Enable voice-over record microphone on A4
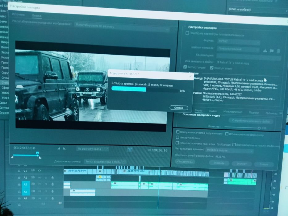288x216 pixels. click(52, 198)
